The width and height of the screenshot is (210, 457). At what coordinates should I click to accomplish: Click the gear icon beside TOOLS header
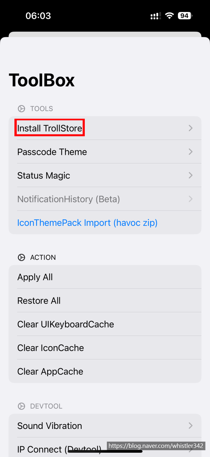(21, 108)
